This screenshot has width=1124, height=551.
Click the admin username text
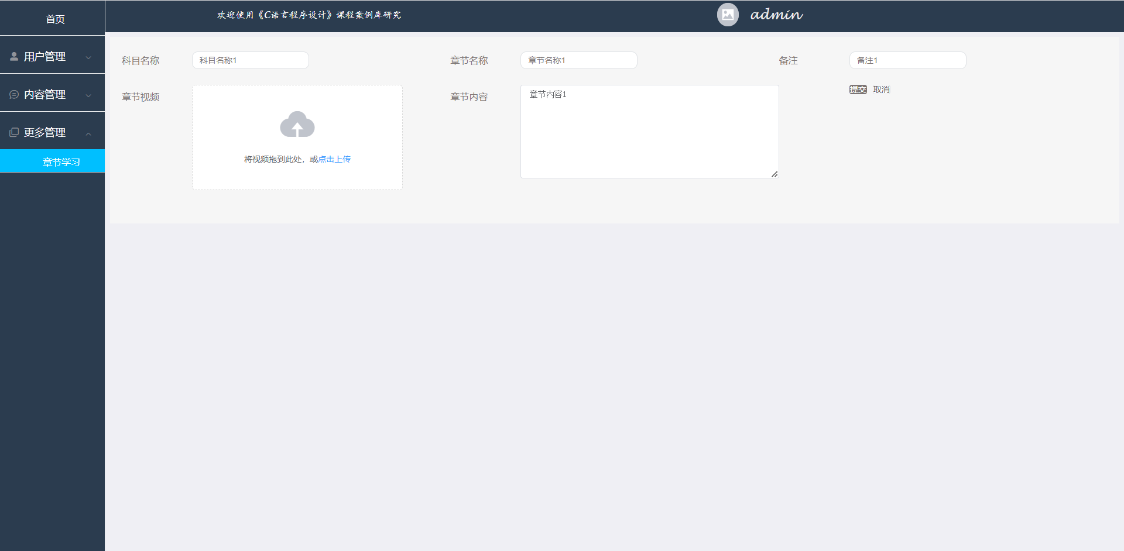tap(776, 15)
